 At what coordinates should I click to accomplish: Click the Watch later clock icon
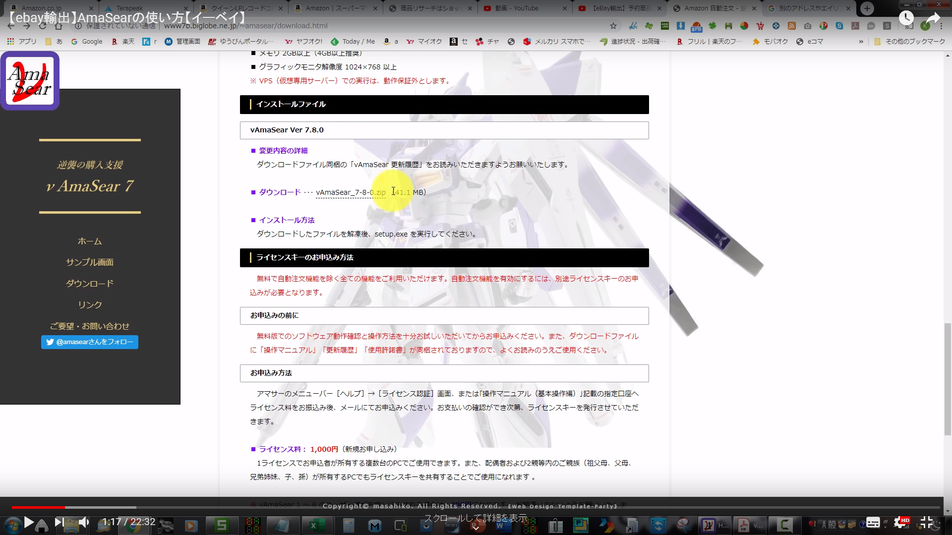pos(906,18)
